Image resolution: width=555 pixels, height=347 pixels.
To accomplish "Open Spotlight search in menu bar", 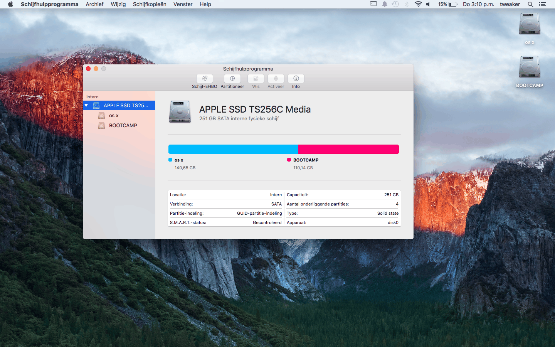I will 531,4.
